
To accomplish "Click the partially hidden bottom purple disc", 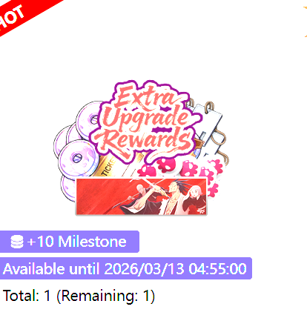I will [68, 188].
